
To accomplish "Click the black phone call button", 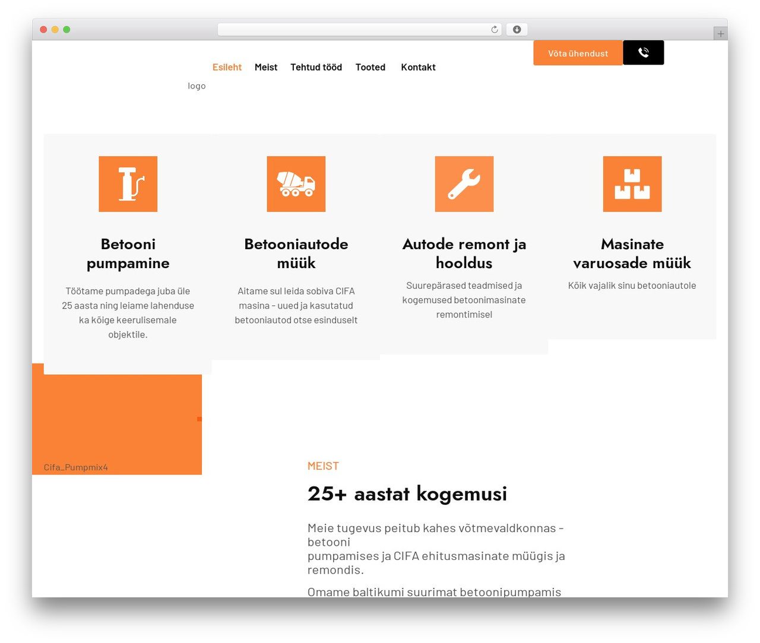I will pos(643,53).
